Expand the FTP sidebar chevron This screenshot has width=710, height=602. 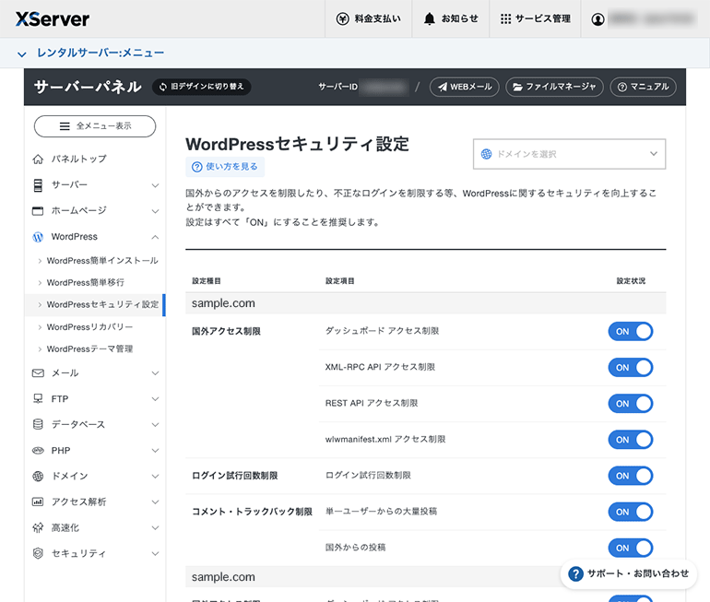(x=155, y=399)
